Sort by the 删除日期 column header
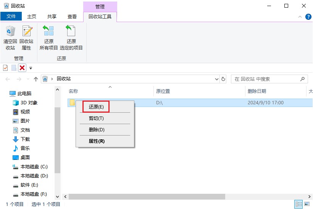Image resolution: width=313 pixels, height=209 pixels. click(x=257, y=91)
